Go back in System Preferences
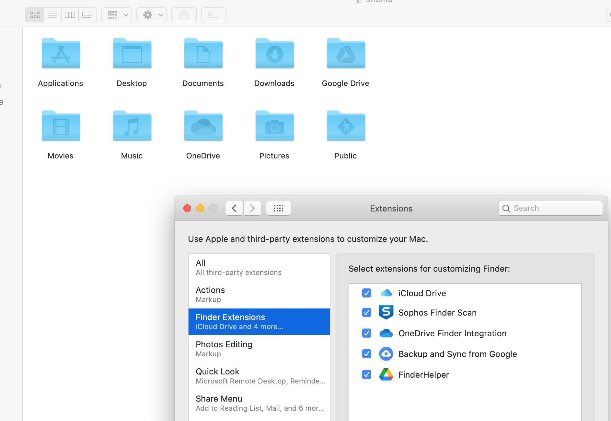Screen dimensions: 611x421 click(234, 208)
